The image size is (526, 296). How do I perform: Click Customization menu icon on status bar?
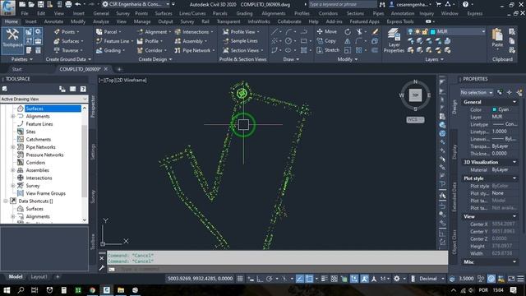pos(520,279)
